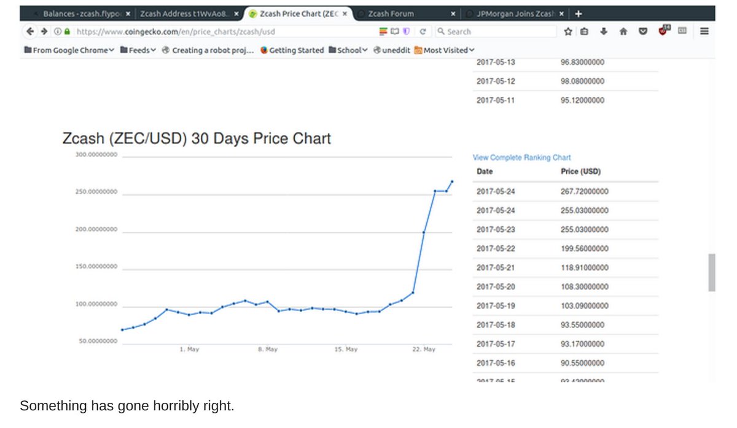Select the 2017-05-21 date cell
Viewport: 737px width, 428px height.
(x=496, y=267)
